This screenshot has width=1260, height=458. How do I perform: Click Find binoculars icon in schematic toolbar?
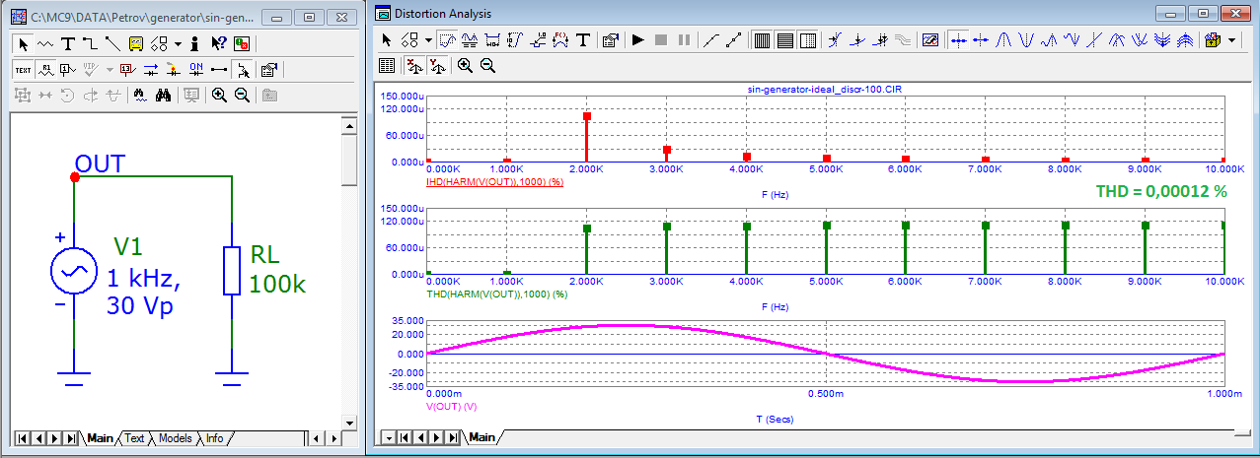163,96
